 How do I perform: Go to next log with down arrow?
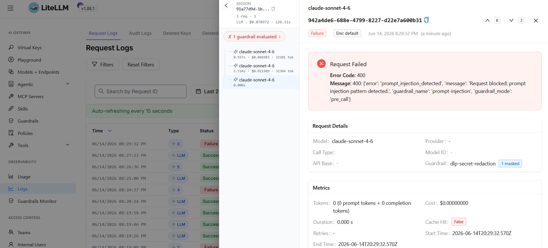(511, 20)
